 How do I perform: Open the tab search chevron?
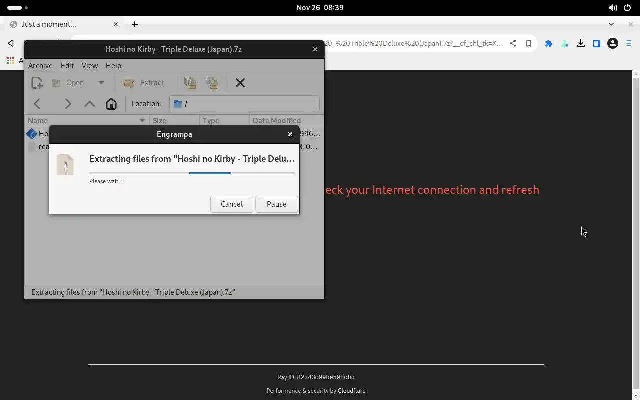click(x=611, y=24)
